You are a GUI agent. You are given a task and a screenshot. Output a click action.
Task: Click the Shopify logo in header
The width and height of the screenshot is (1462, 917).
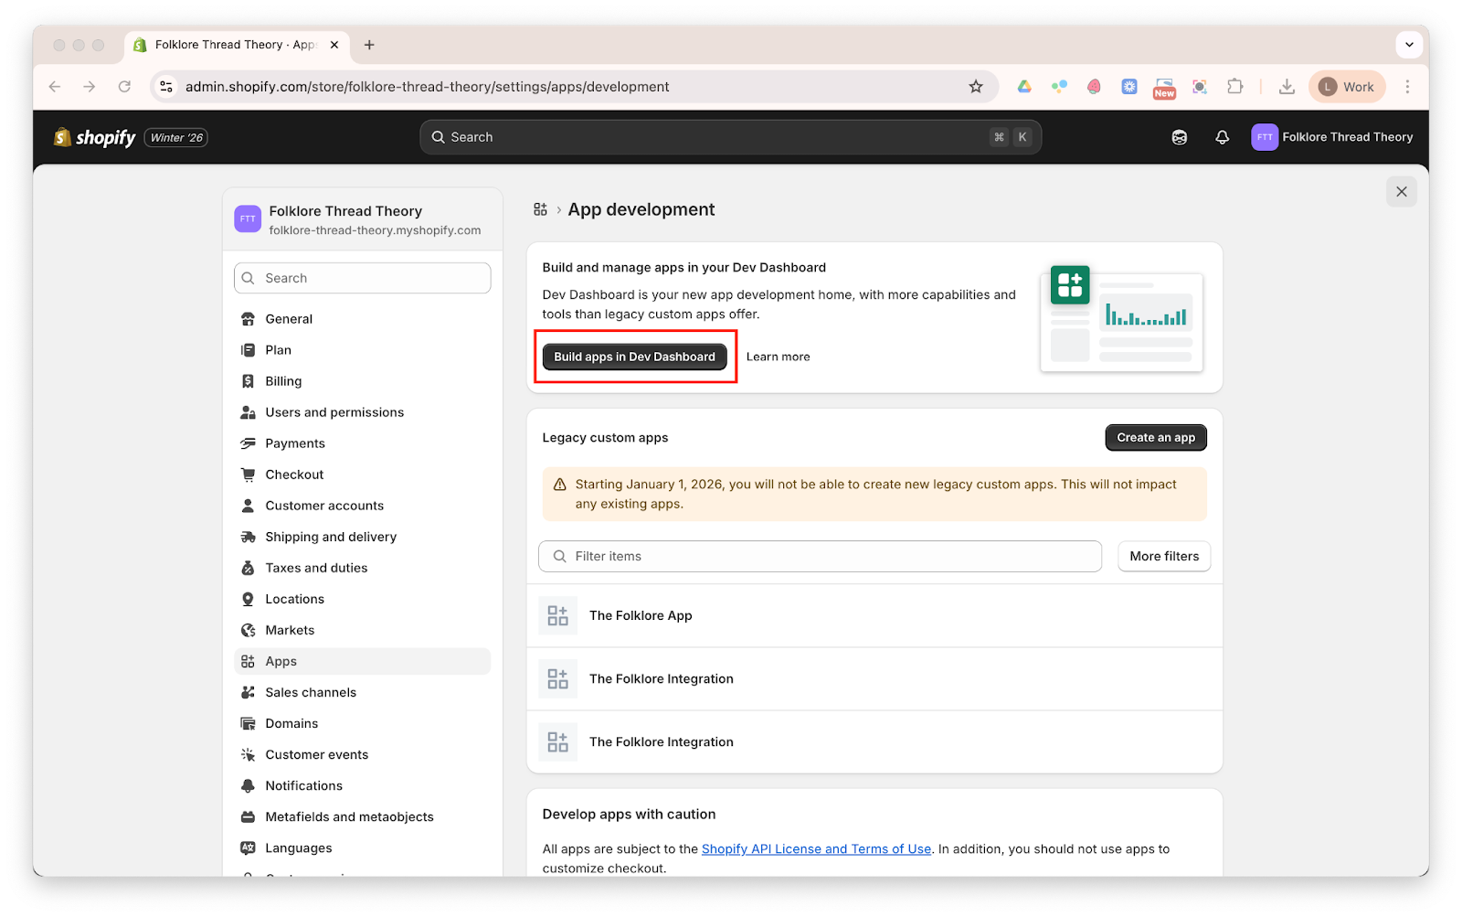pos(95,137)
